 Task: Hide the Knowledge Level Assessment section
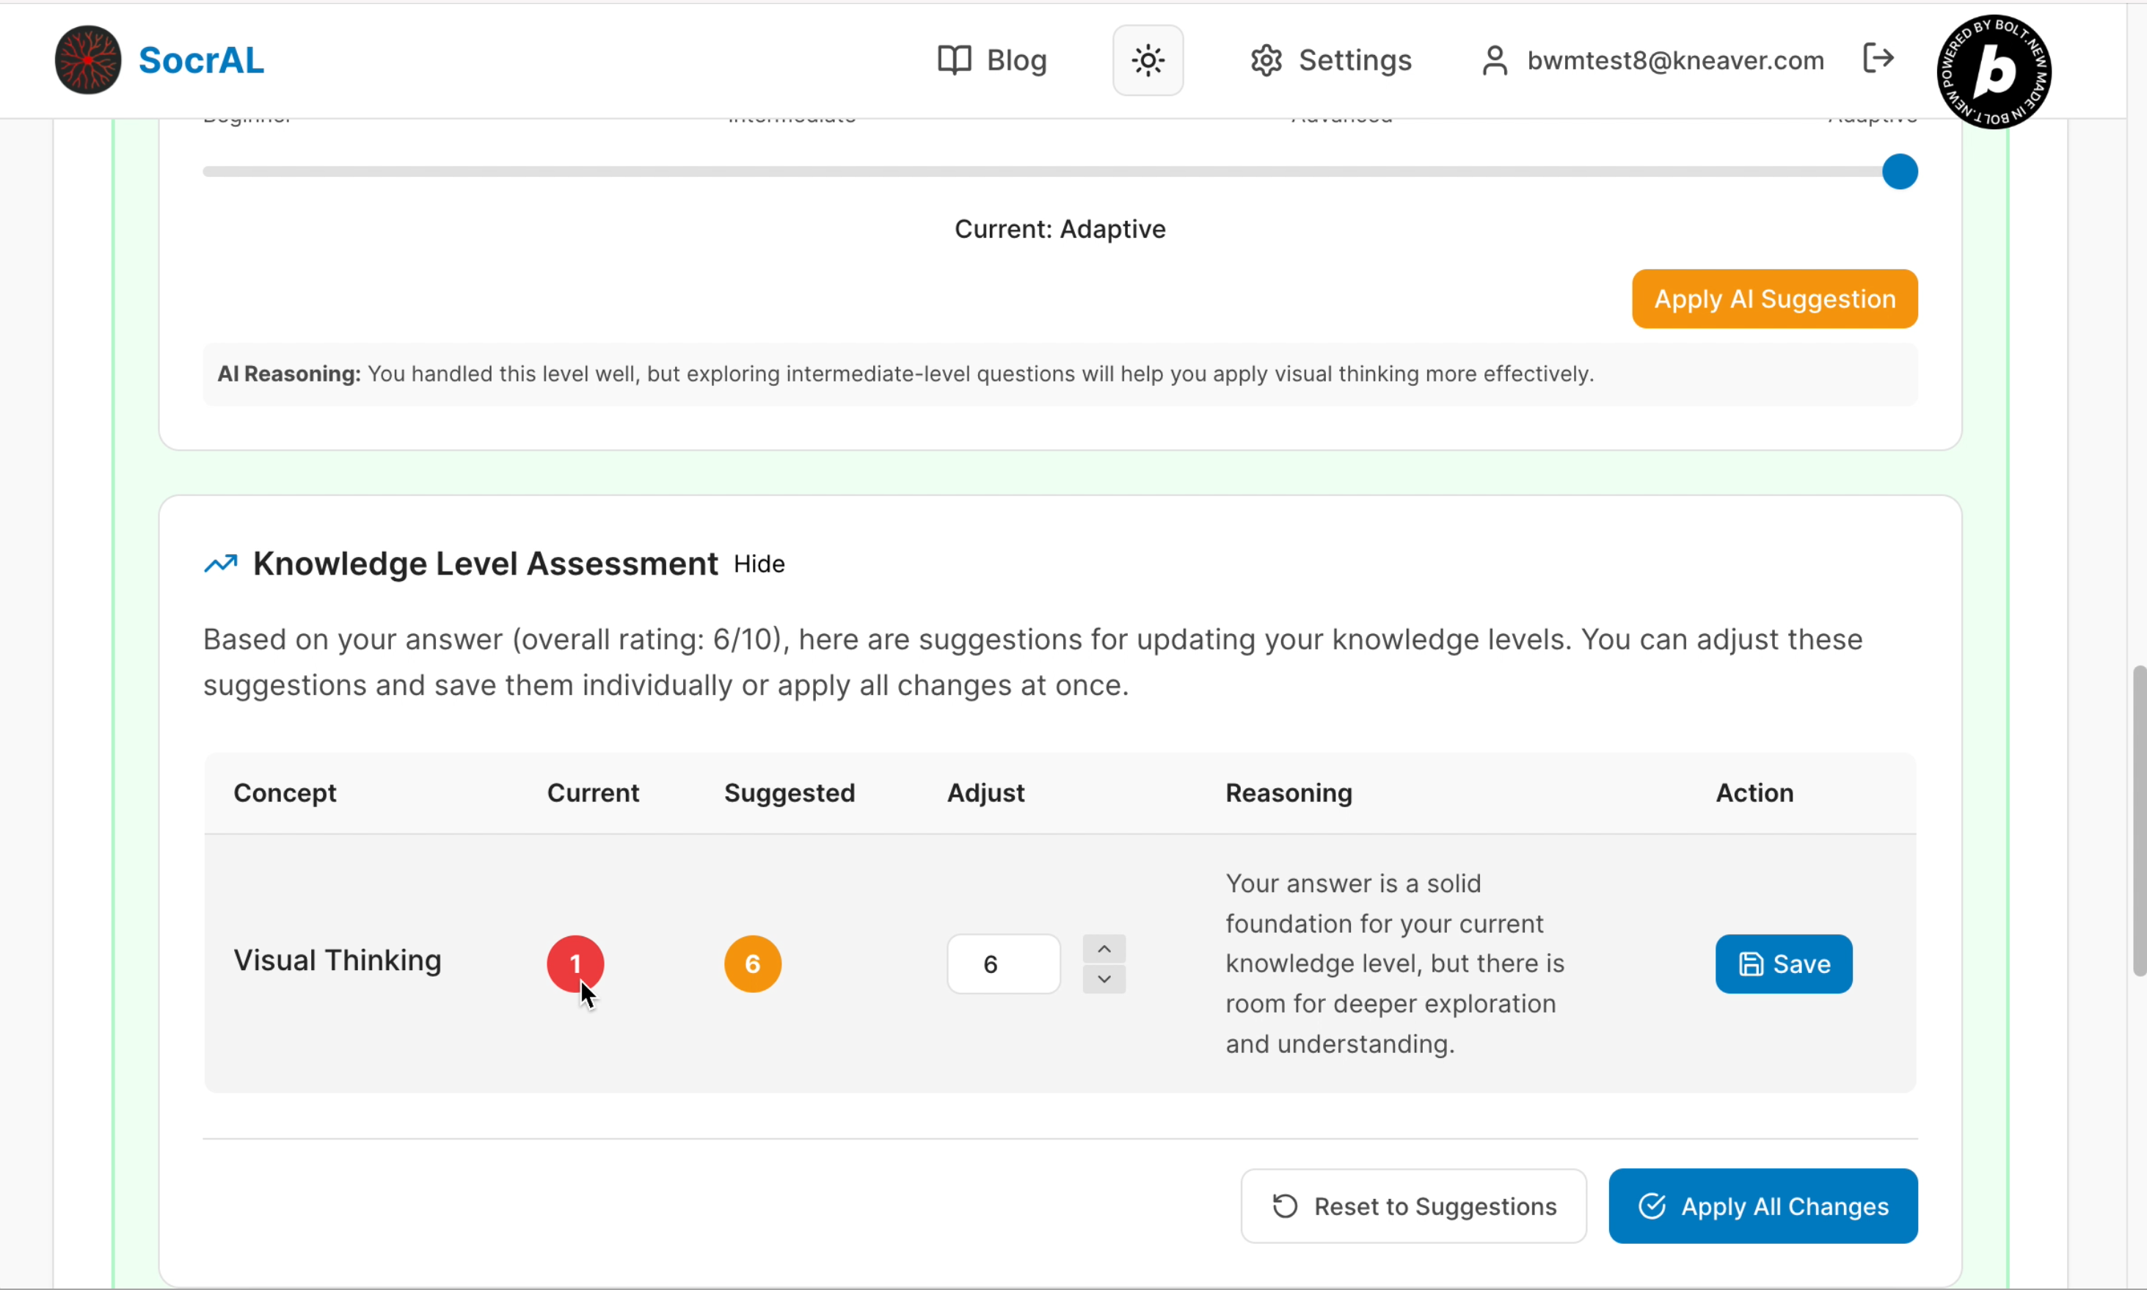759,564
